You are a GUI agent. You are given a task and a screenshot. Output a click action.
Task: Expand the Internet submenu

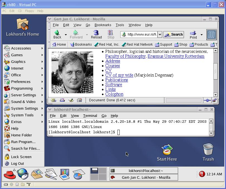point(23,68)
